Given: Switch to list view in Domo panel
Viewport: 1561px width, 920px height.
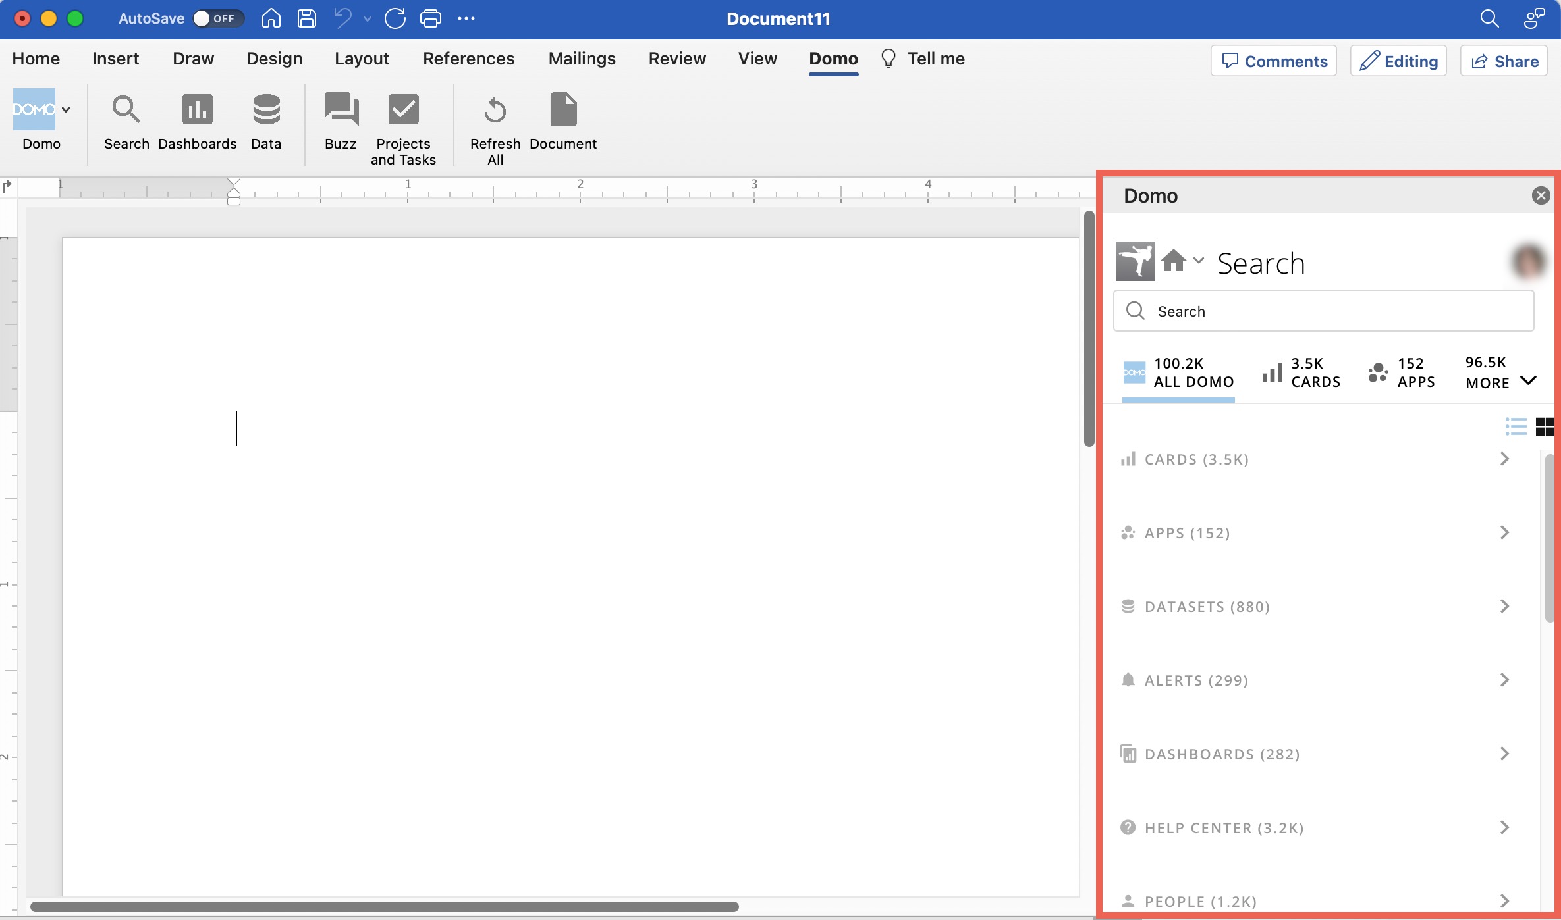Looking at the screenshot, I should coord(1516,426).
